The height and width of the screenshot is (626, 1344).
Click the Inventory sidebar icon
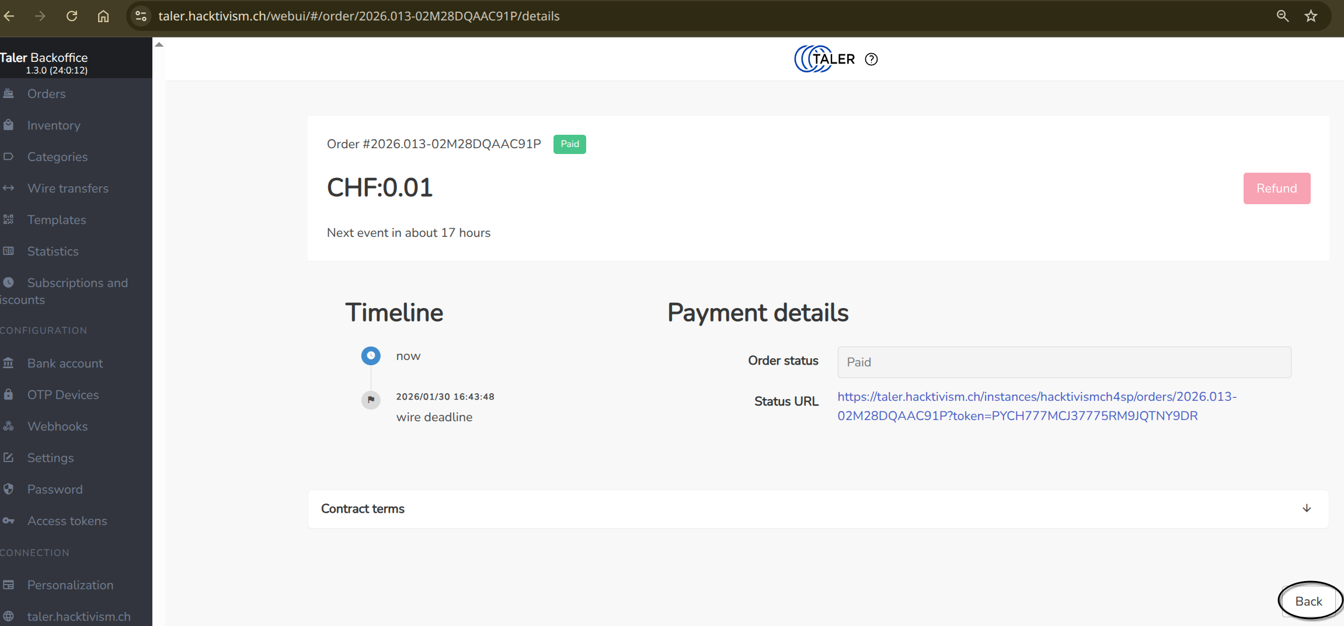coord(8,125)
